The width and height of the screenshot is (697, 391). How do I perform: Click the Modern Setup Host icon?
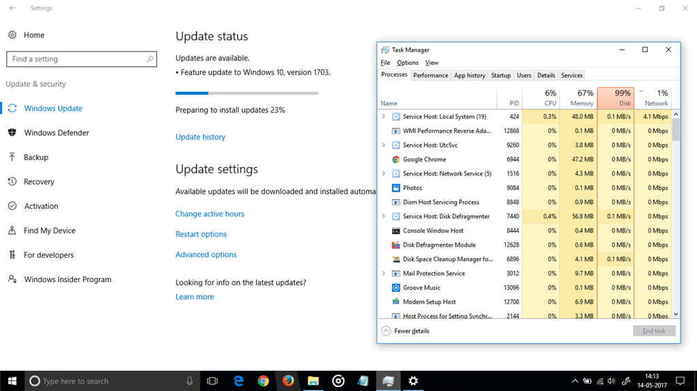(x=395, y=302)
